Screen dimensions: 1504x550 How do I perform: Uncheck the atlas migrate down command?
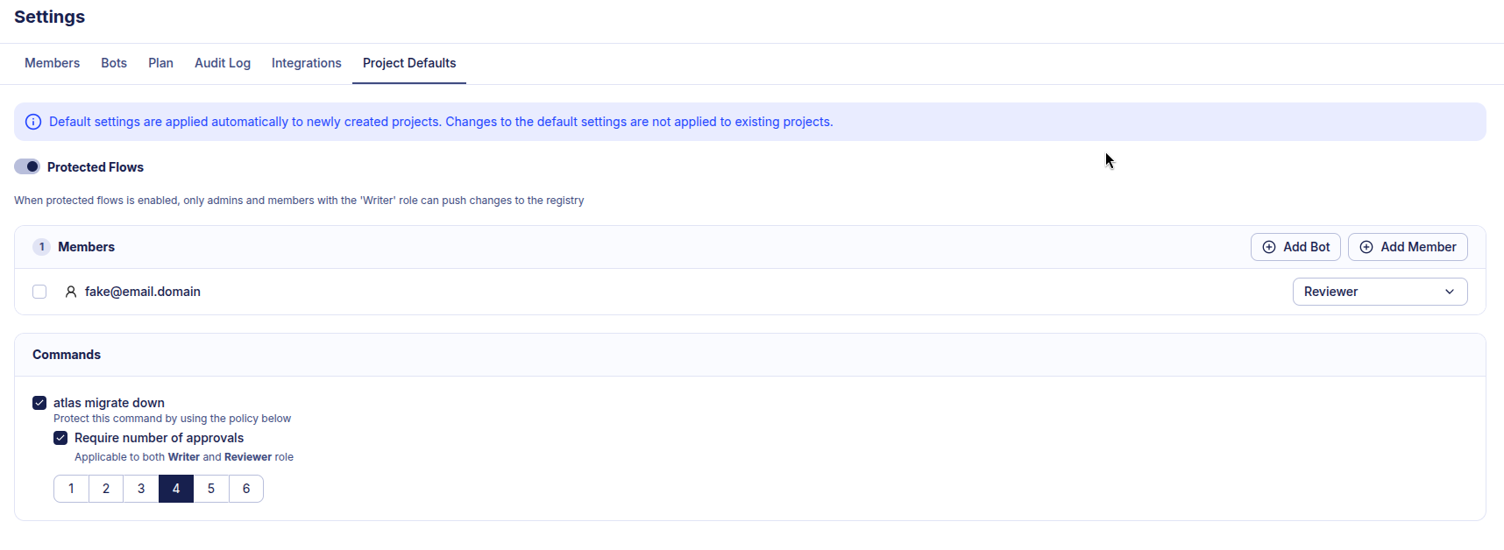39,403
